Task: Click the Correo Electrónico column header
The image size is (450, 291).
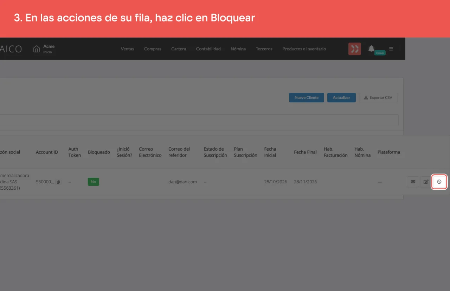Action: [x=150, y=152]
